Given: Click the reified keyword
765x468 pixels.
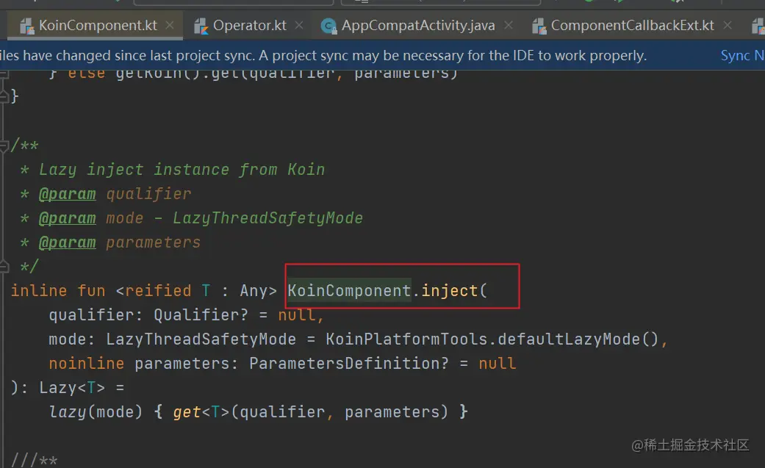Looking at the screenshot, I should tap(158, 291).
